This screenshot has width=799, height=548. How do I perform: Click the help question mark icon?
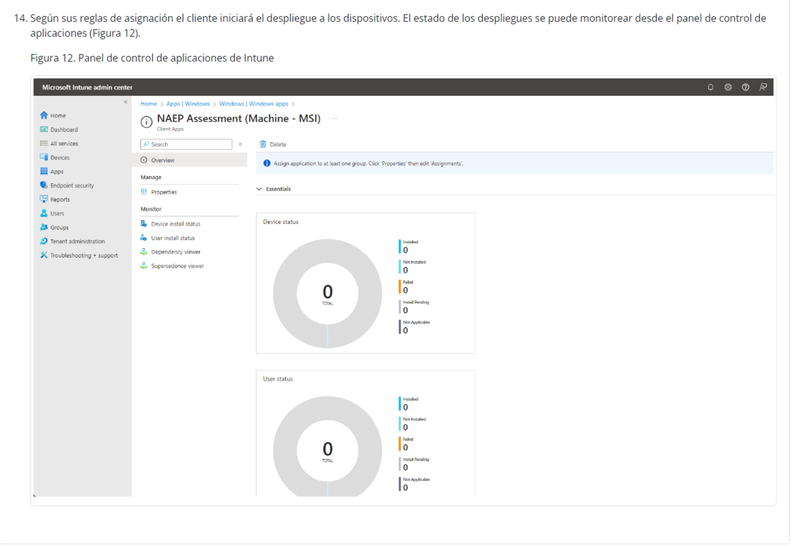click(x=745, y=87)
